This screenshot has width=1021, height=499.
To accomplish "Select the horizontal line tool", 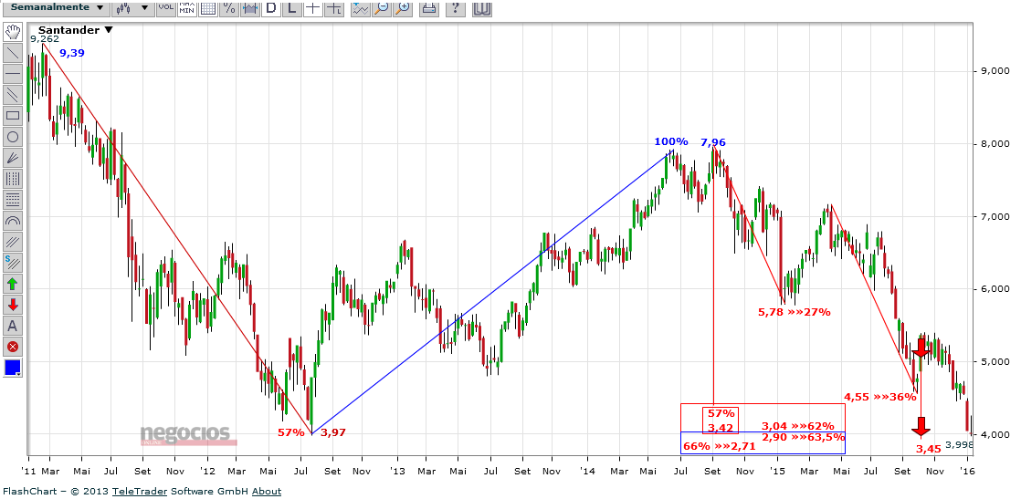I will [x=13, y=74].
